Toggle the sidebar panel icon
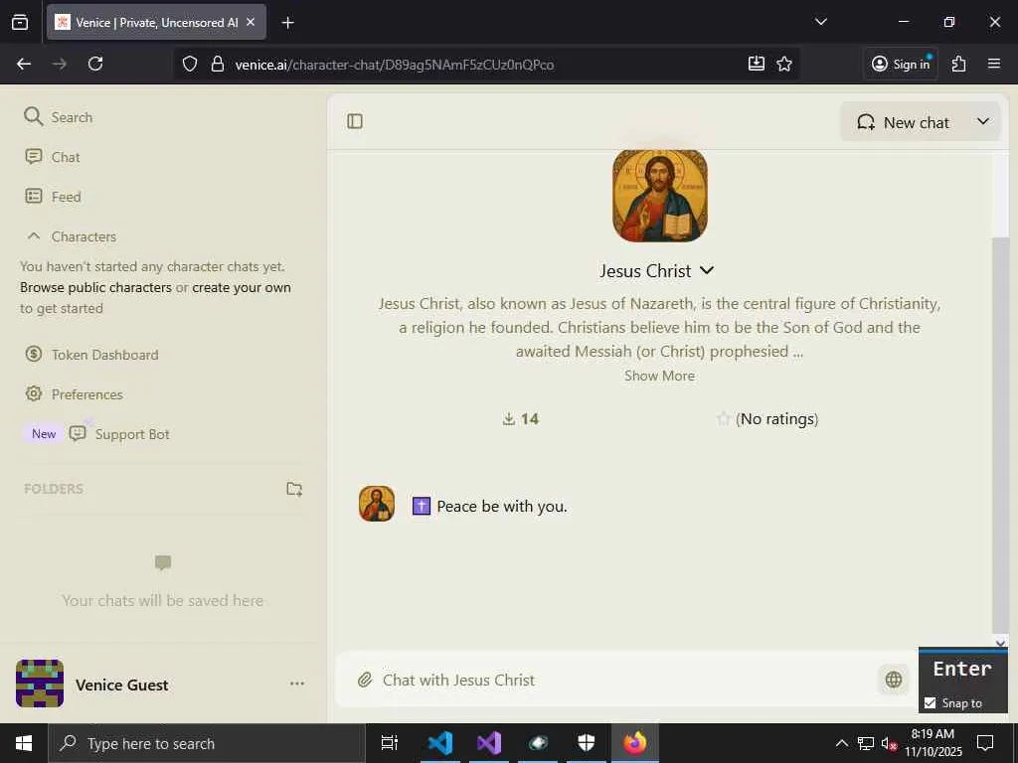The image size is (1018, 763). [x=355, y=121]
